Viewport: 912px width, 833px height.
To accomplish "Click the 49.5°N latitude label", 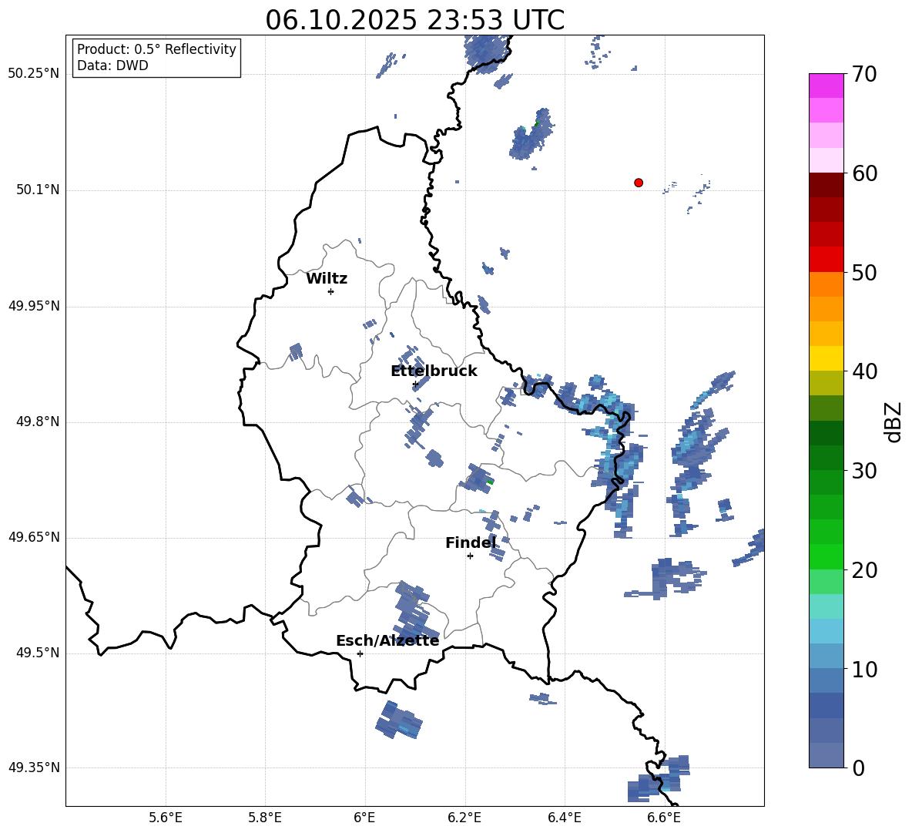I will pyautogui.click(x=37, y=653).
